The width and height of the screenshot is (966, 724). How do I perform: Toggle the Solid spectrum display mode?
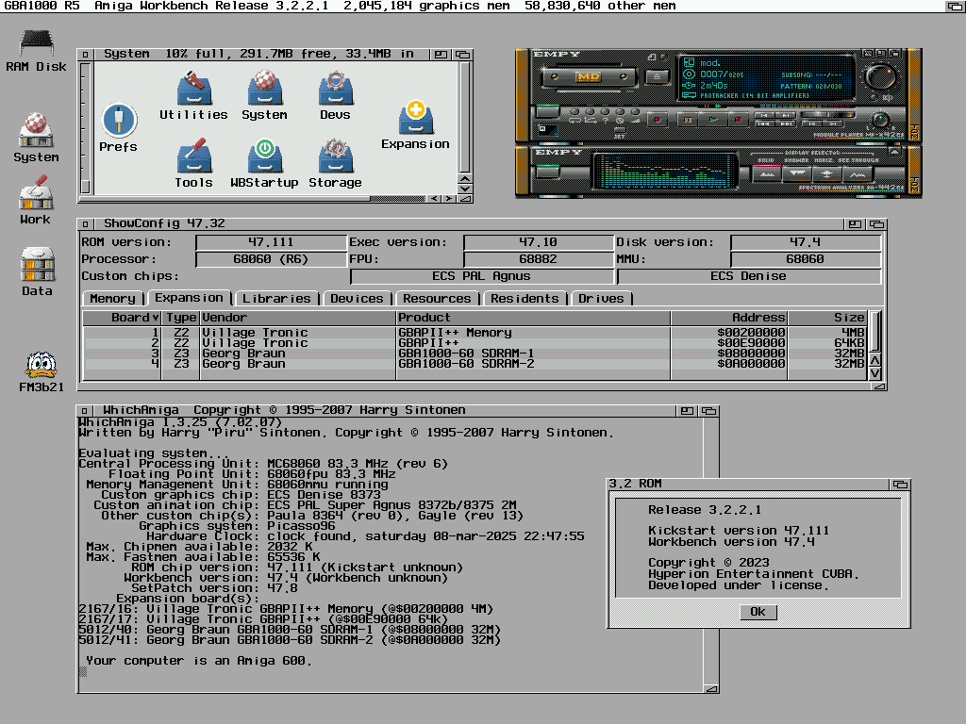[x=768, y=173]
